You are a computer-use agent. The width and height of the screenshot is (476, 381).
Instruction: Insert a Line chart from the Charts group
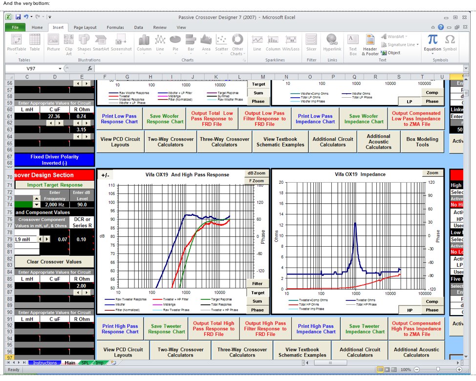160,44
